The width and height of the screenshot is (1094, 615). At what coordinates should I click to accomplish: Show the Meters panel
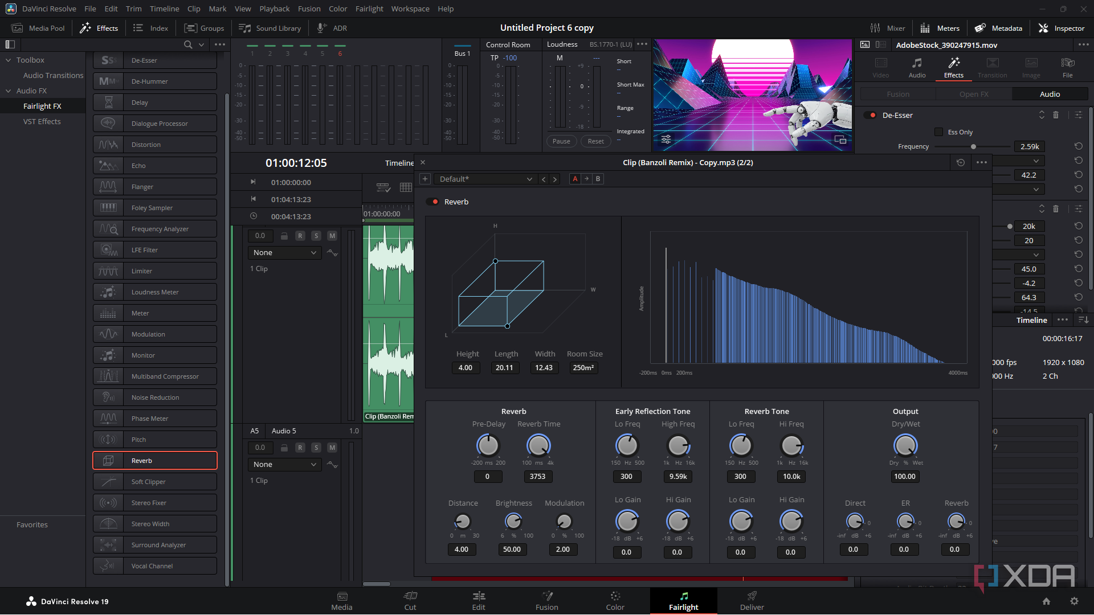[x=940, y=28]
